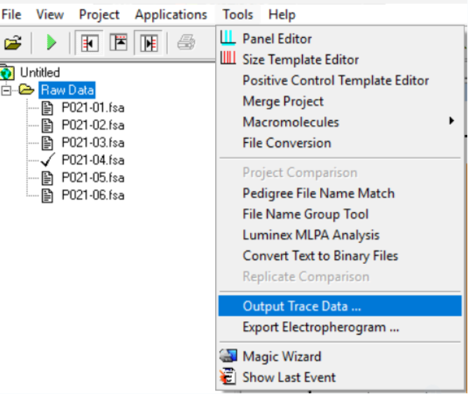Click the Show Last Event icon
Screen dimensions: 468x394
pyautogui.click(x=228, y=377)
